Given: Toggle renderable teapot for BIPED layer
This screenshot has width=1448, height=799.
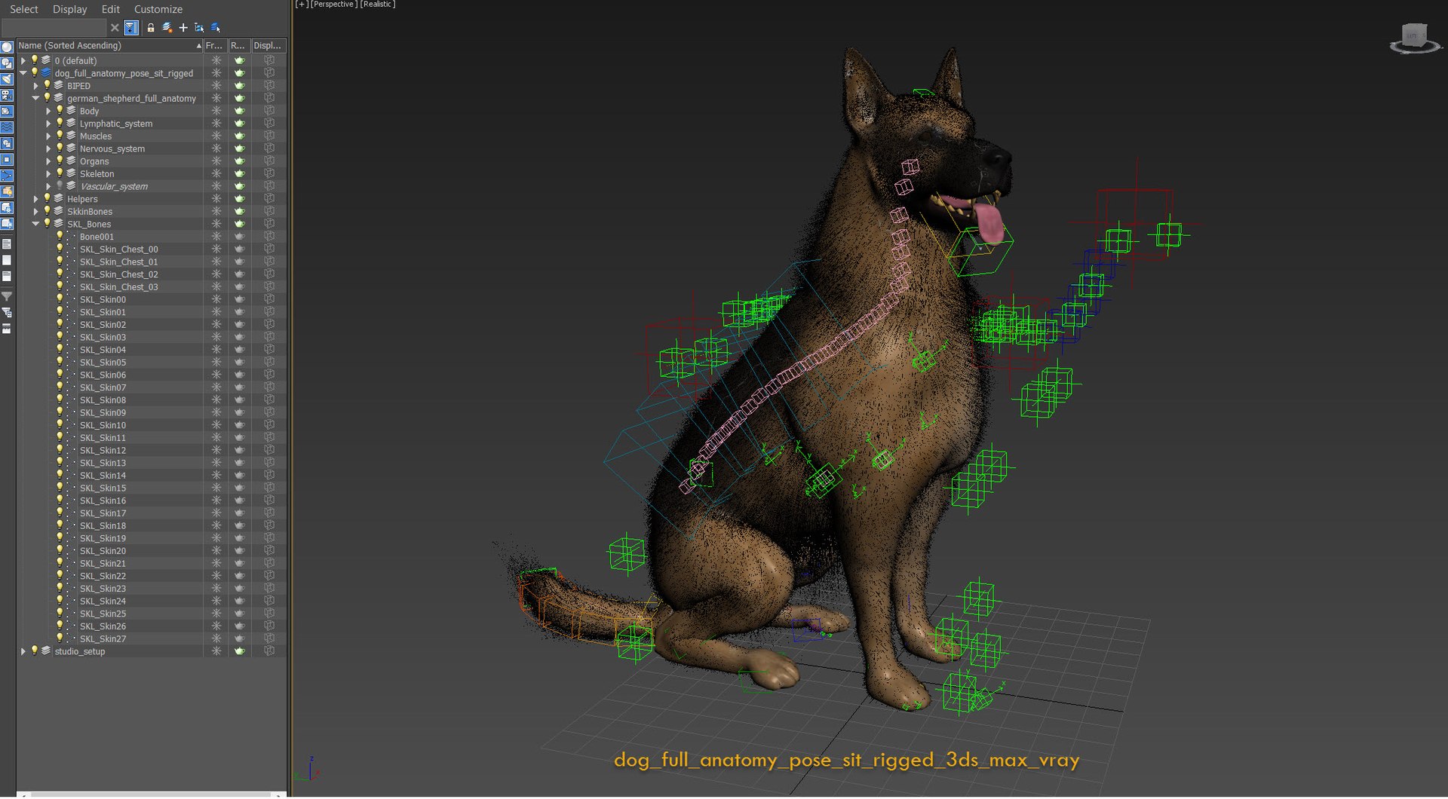Looking at the screenshot, I should coord(239,86).
